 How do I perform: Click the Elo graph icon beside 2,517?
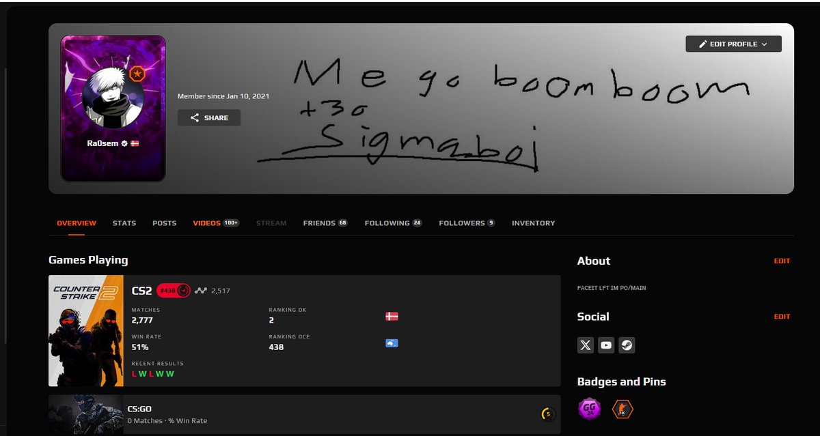[201, 291]
